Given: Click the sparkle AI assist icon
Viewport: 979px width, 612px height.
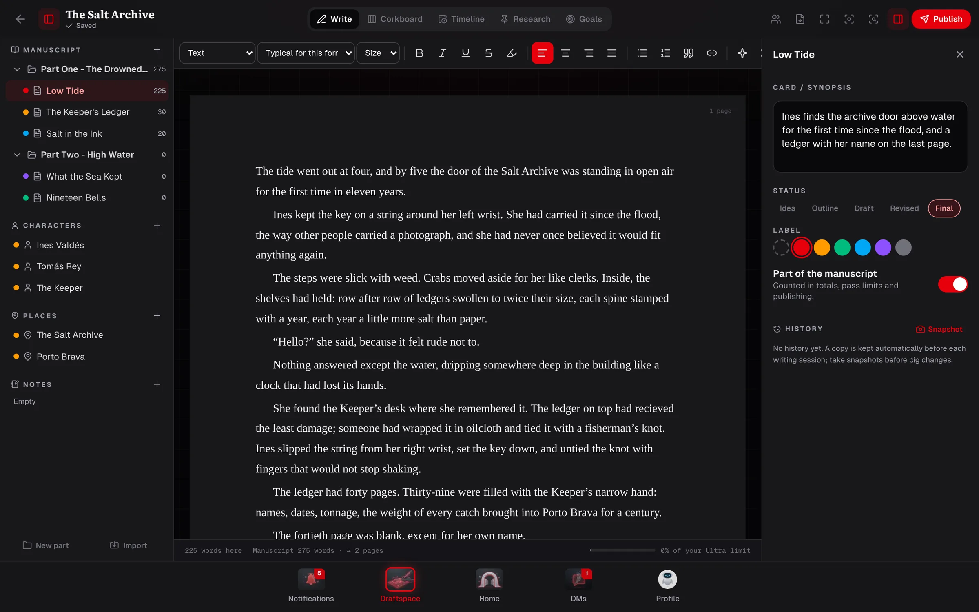Looking at the screenshot, I should click(742, 53).
